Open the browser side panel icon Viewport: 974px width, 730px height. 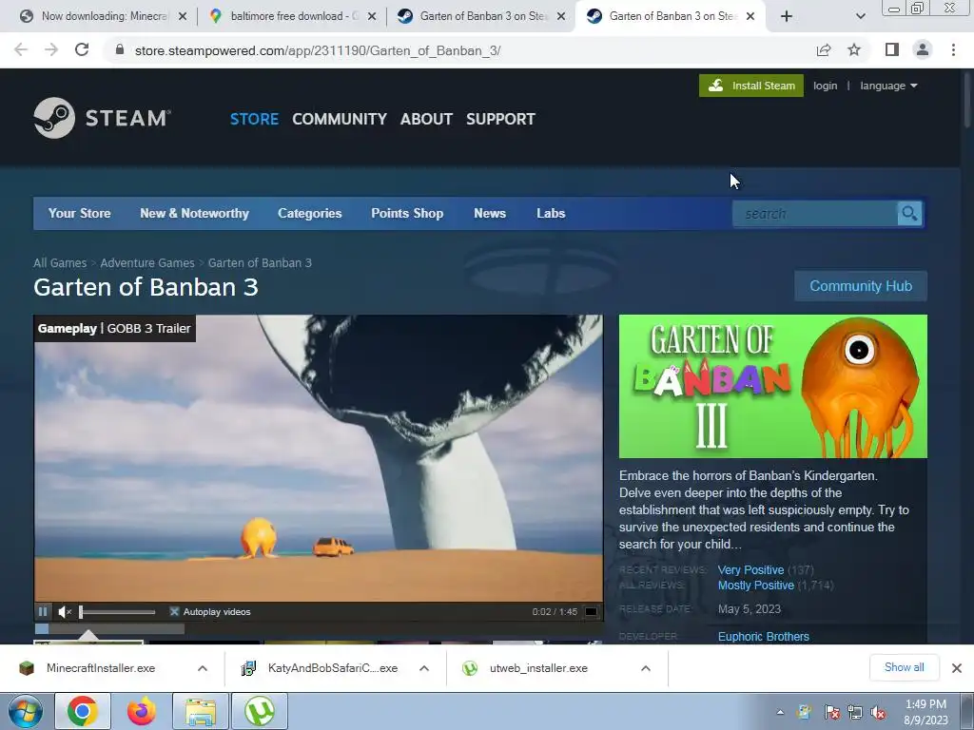click(892, 50)
